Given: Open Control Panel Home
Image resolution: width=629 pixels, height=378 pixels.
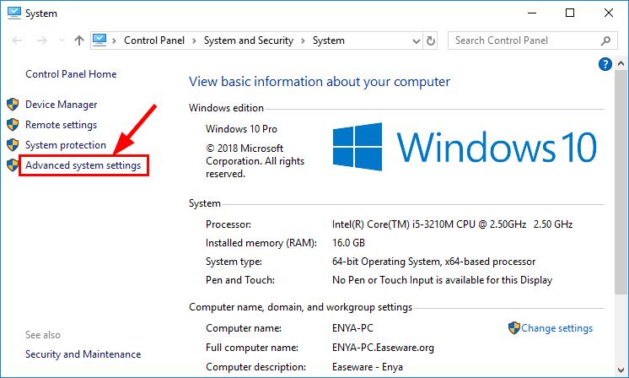Looking at the screenshot, I should [71, 74].
